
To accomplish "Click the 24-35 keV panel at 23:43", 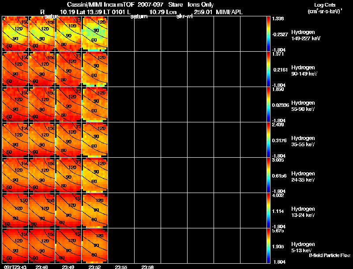I will tap(15, 175).
